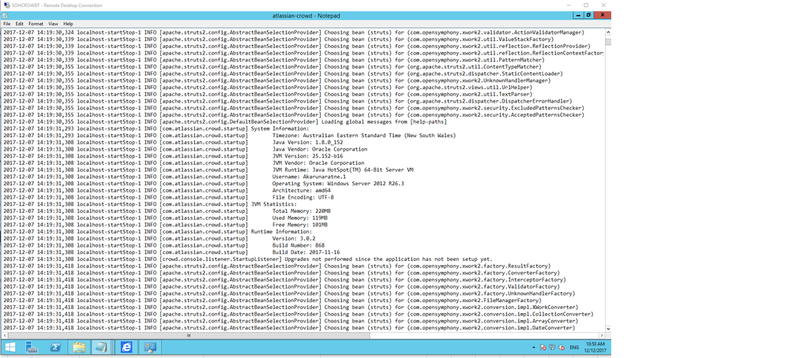Click the 'Used Memory: 119MB' text
The height and width of the screenshot is (358, 789).
tap(299, 218)
